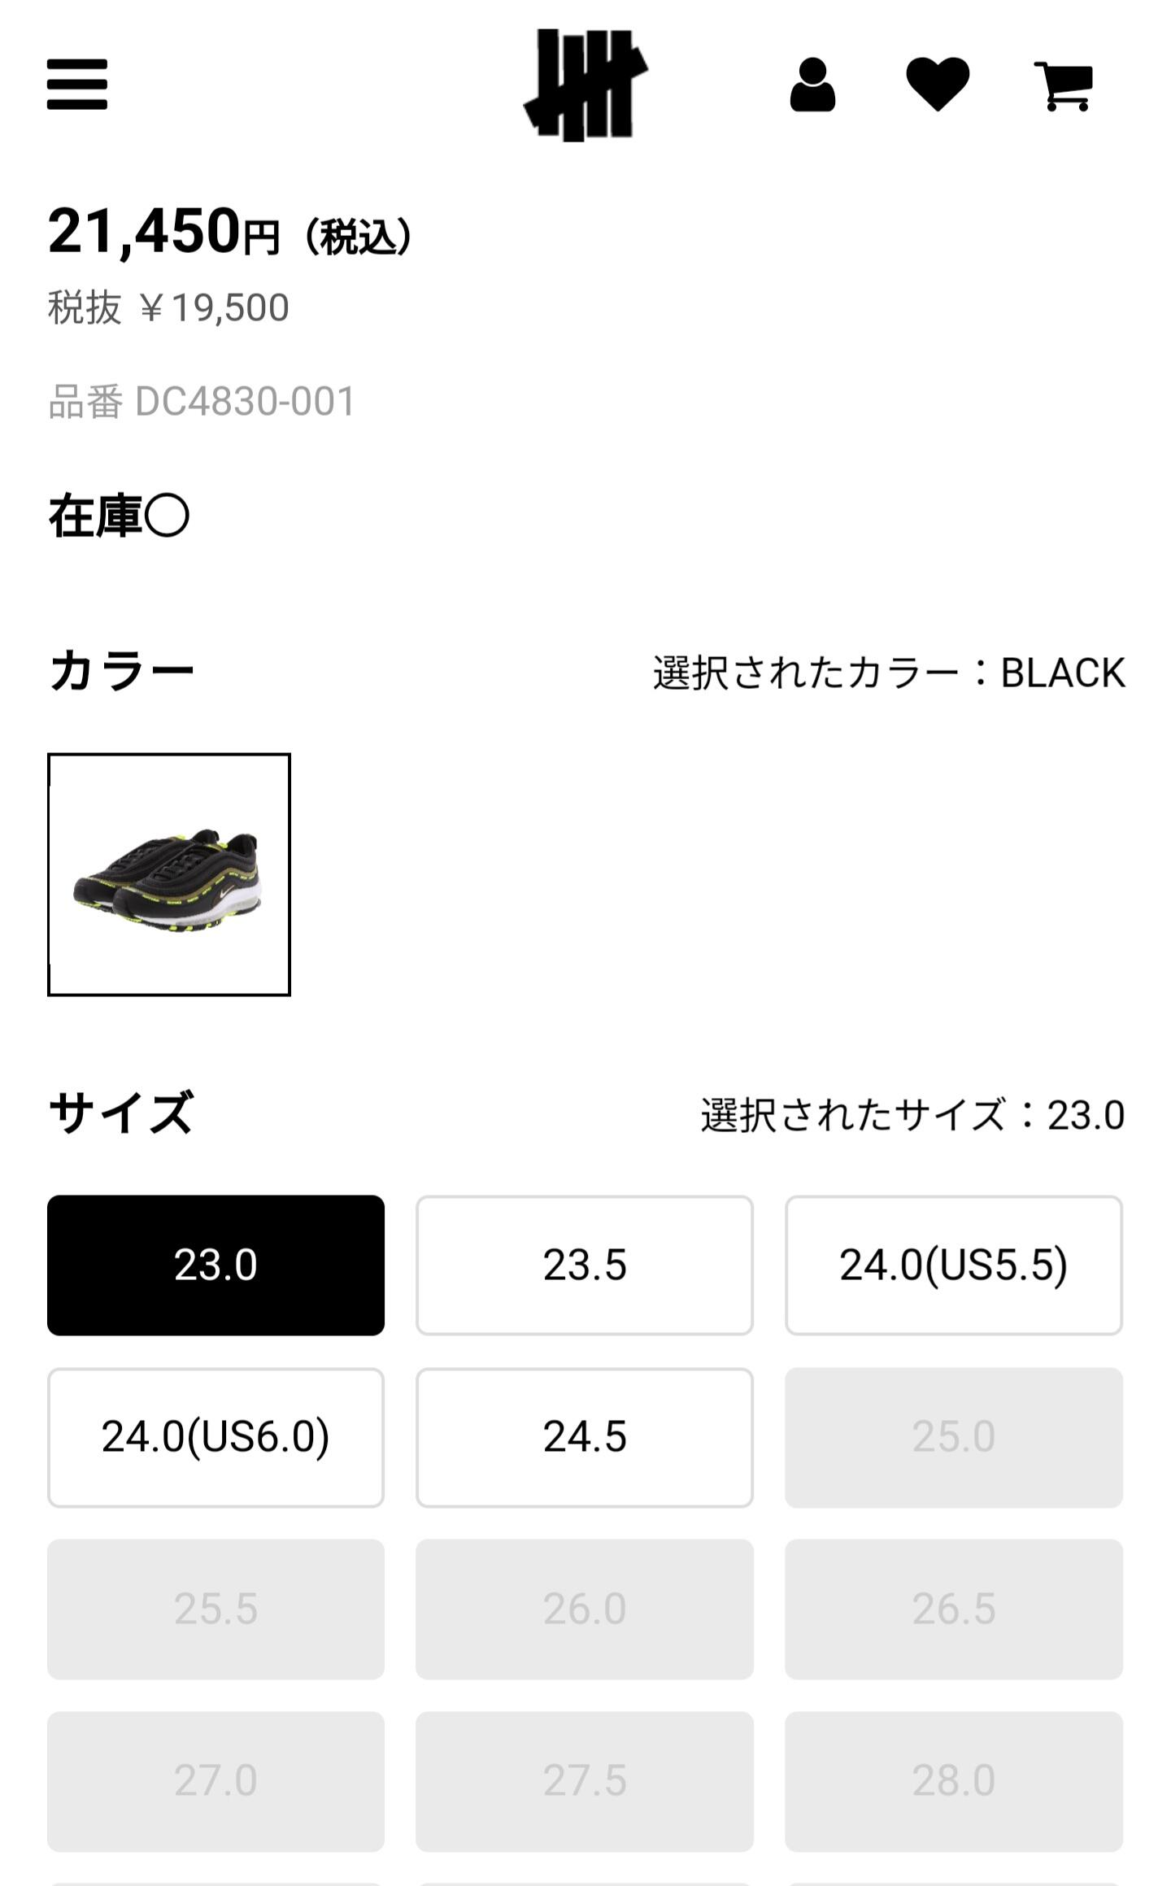Select the black sneaker color thumbnail
The width and height of the screenshot is (1171, 1886).
tap(169, 874)
